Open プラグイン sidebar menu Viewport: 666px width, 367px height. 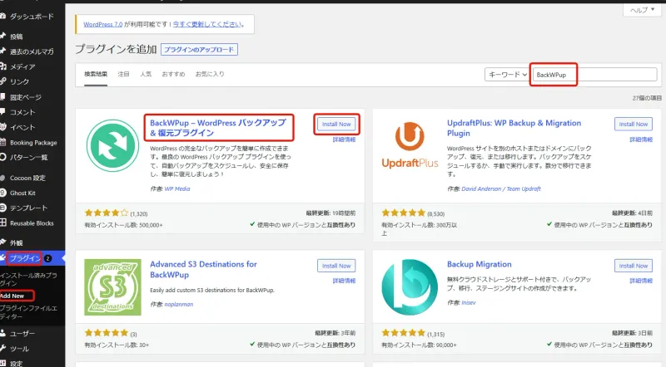pyautogui.click(x=25, y=258)
